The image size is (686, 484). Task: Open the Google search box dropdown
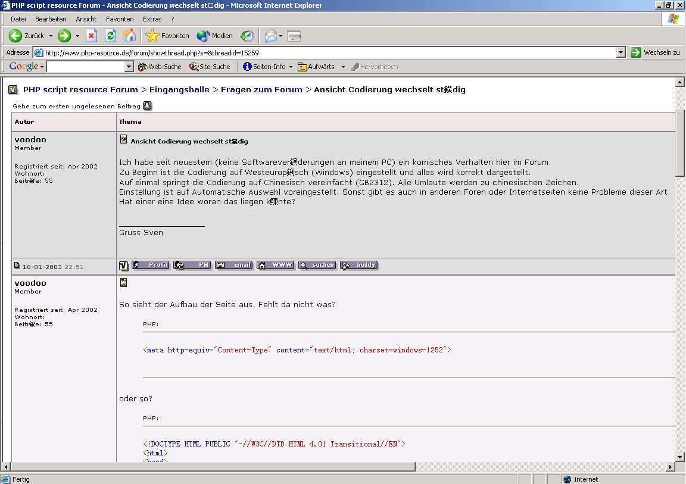click(129, 67)
